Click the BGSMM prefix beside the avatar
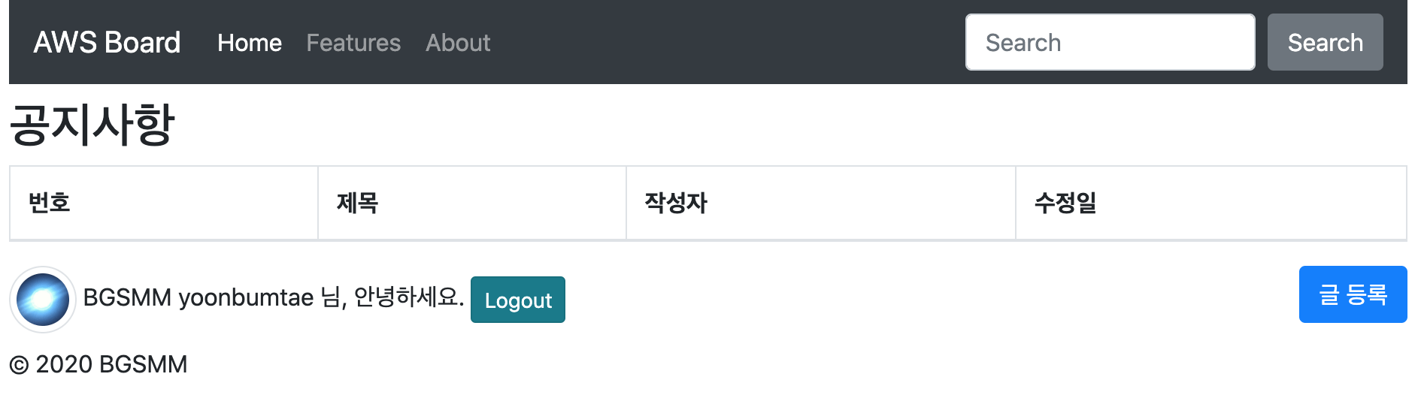The image size is (1421, 401). 127,298
